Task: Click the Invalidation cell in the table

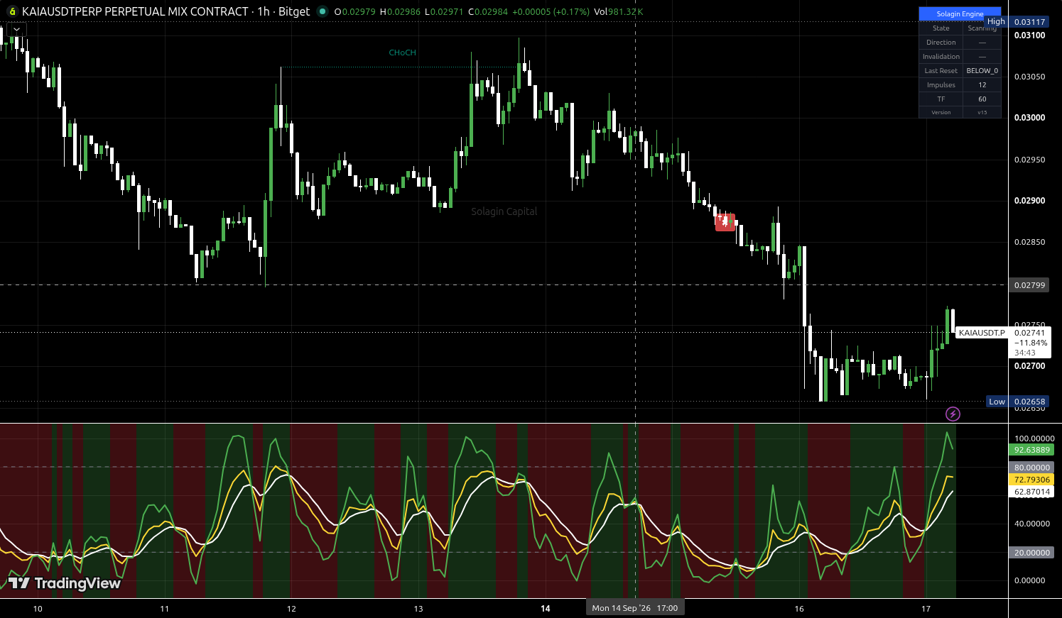Action: click(941, 57)
